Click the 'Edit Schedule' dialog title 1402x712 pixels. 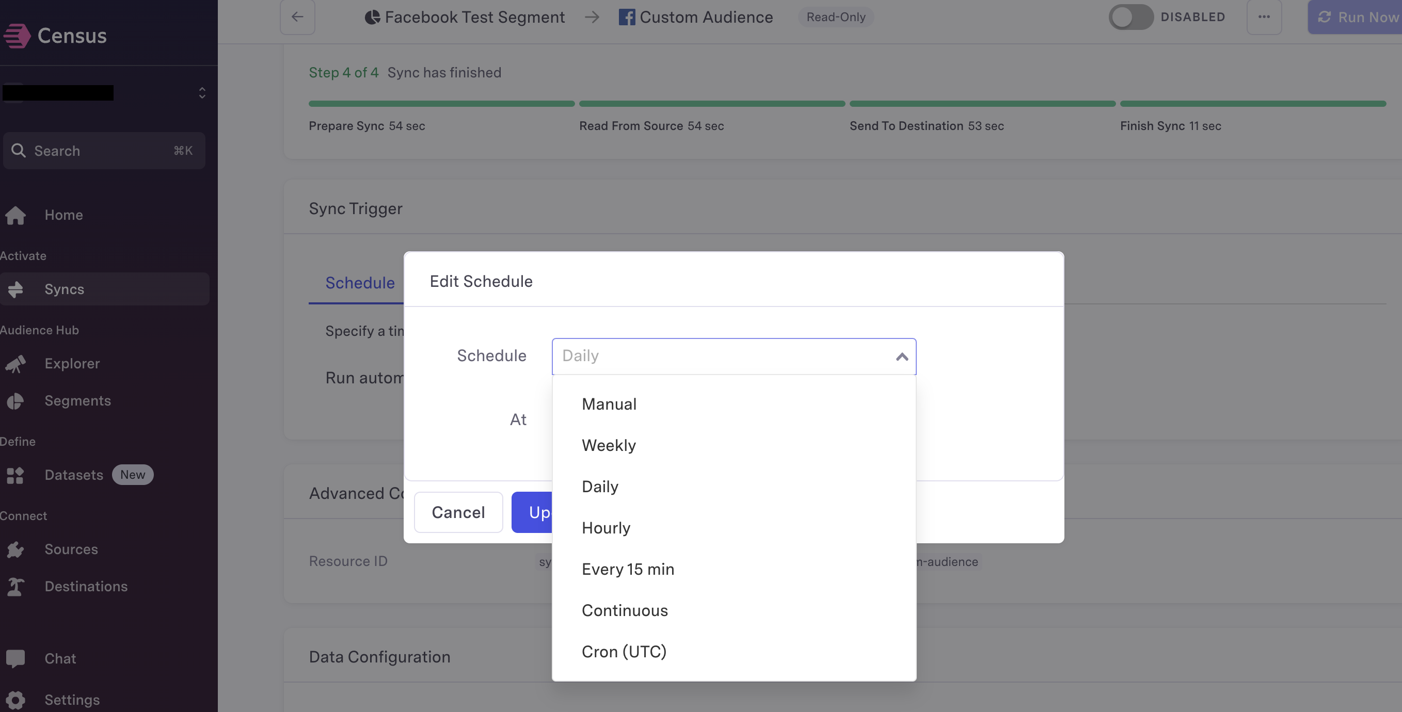point(481,281)
